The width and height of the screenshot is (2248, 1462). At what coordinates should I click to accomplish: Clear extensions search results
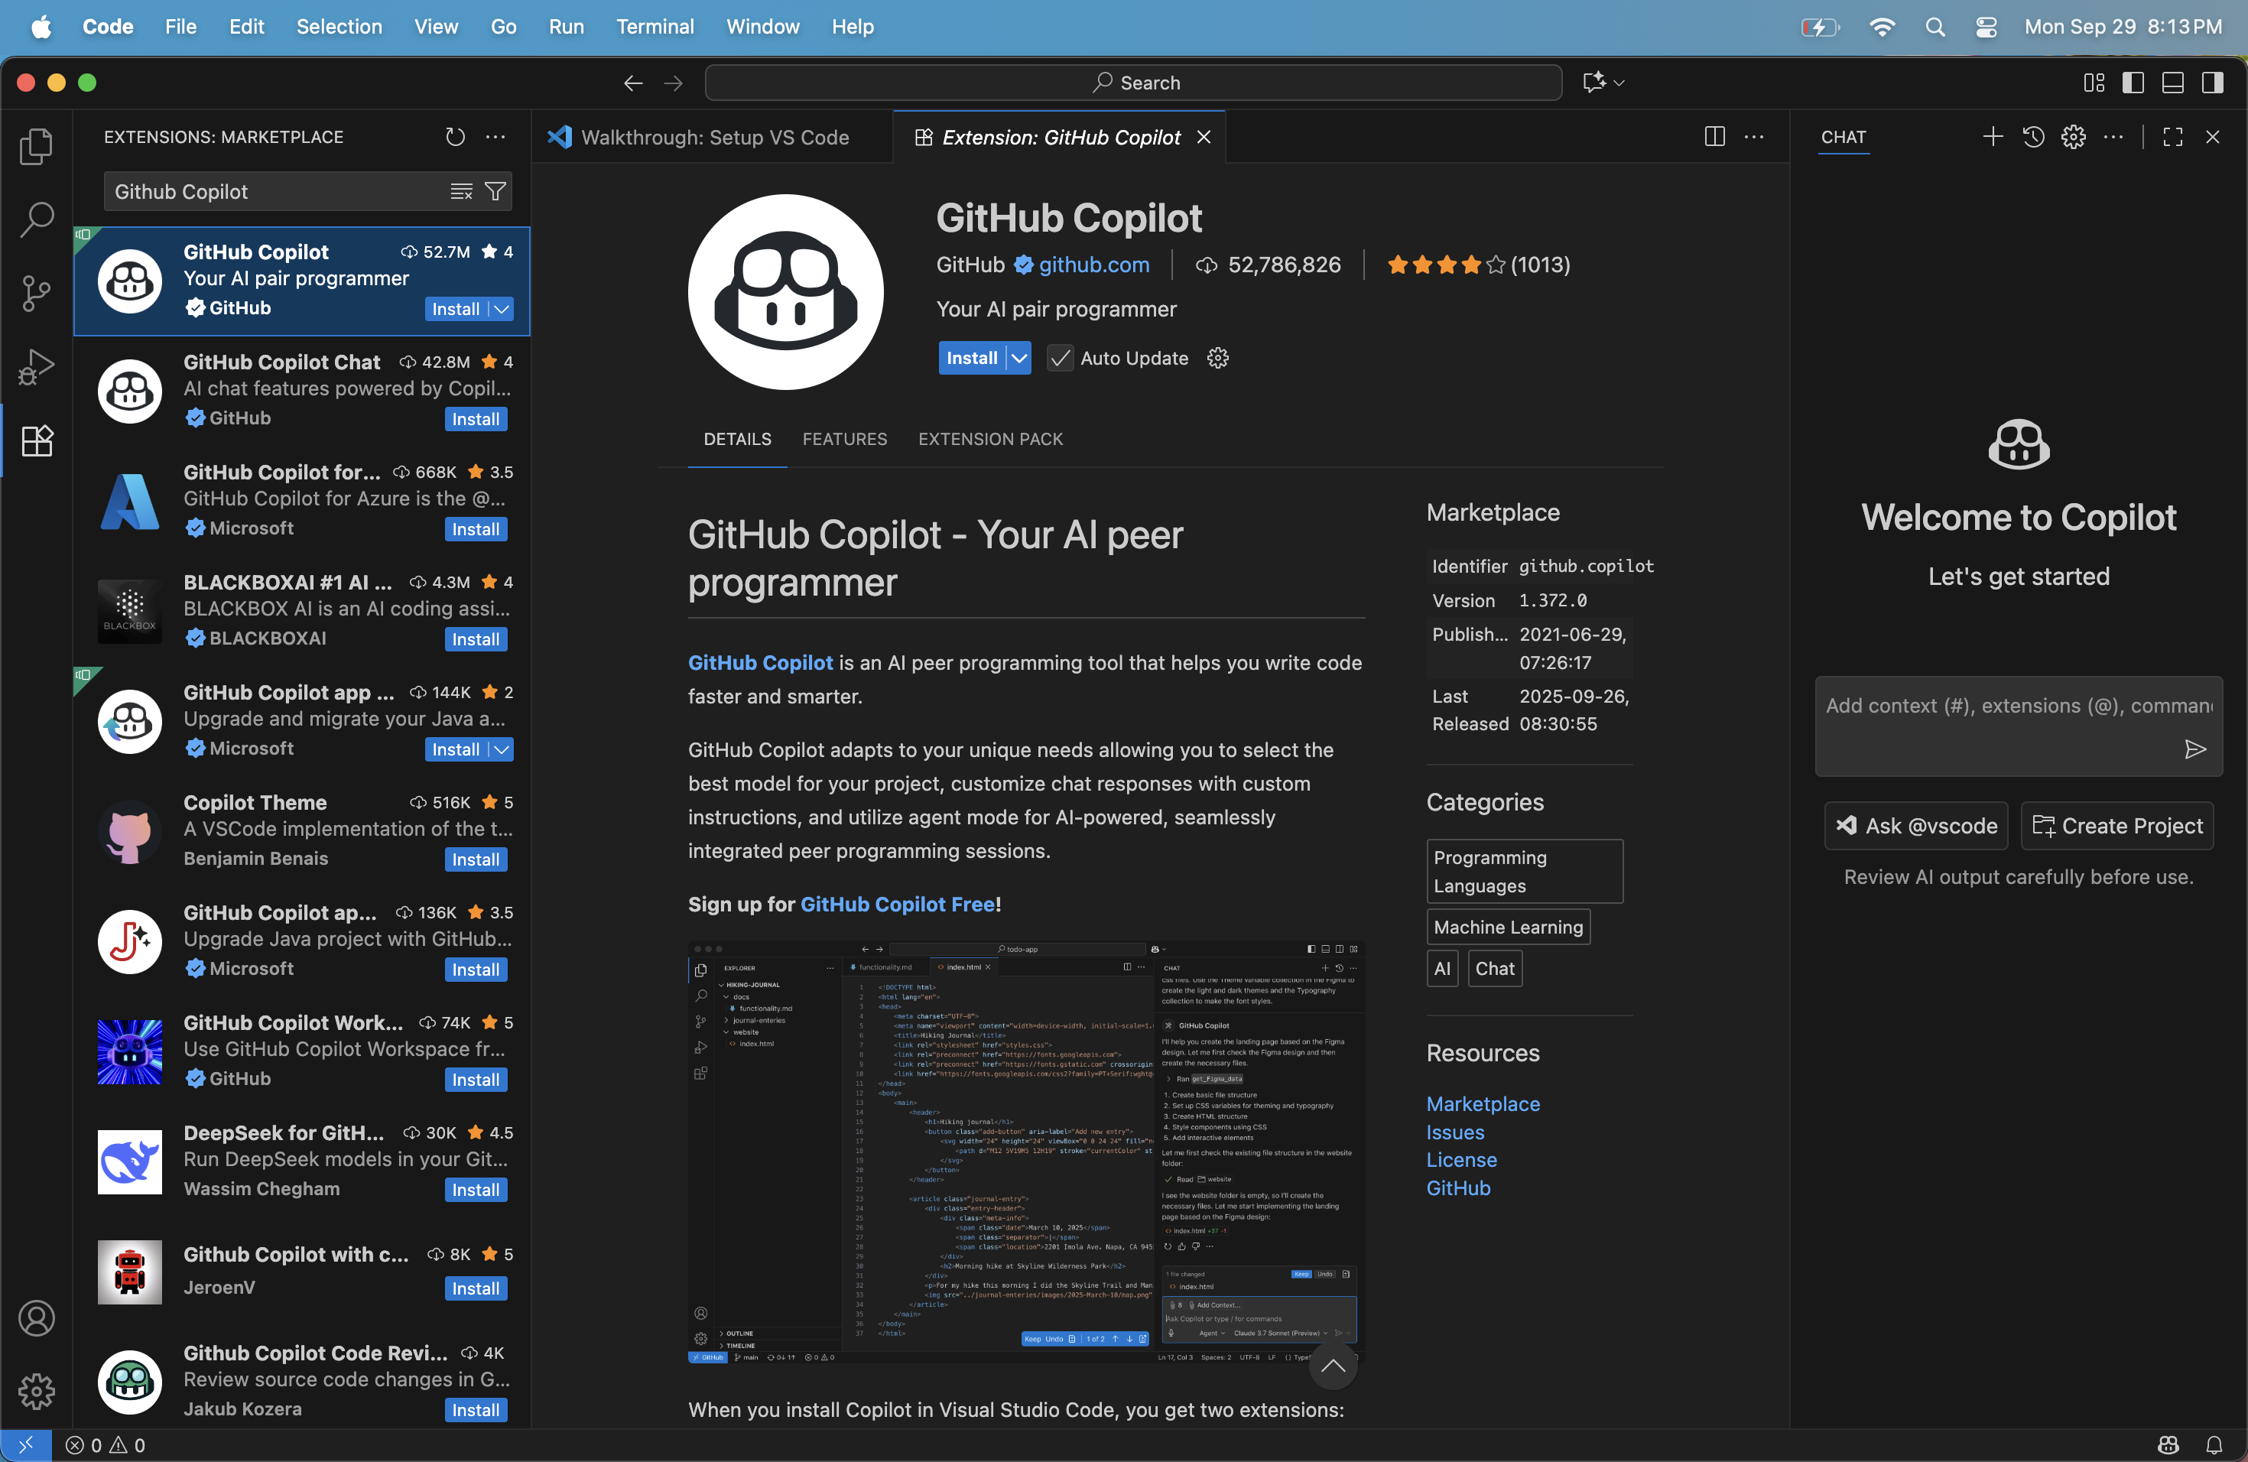(x=461, y=192)
